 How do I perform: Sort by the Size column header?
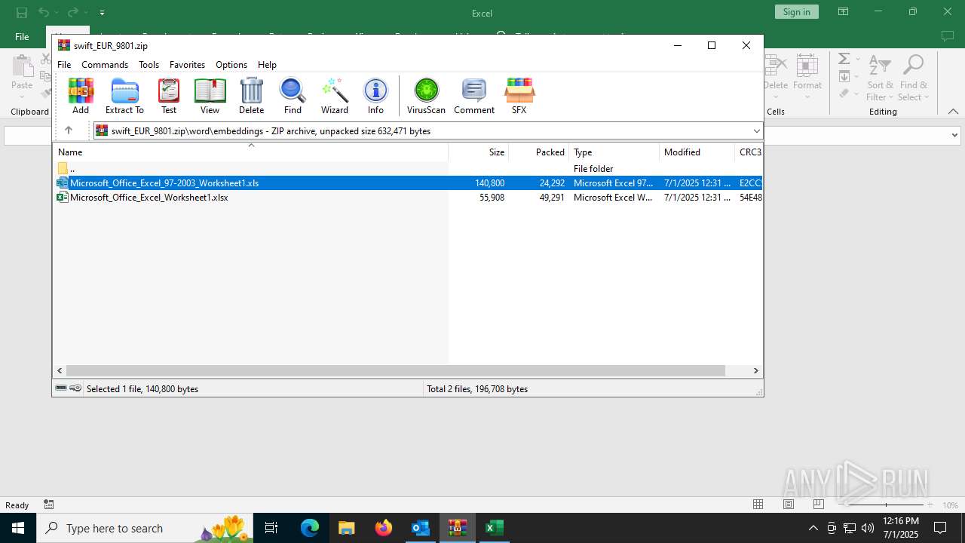tap(479, 152)
